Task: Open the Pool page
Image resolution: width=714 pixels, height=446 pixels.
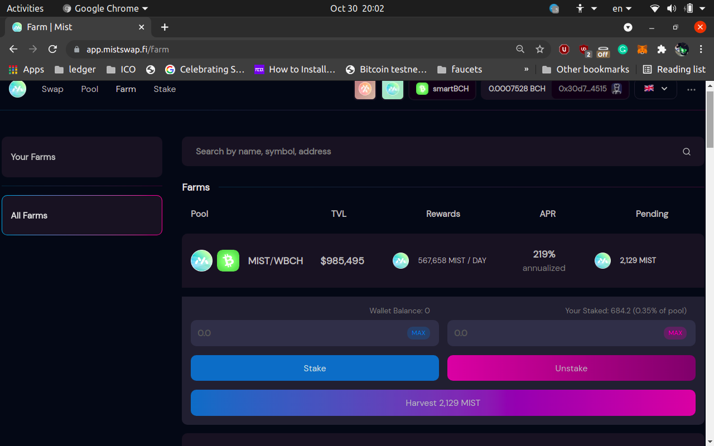Action: (90, 89)
